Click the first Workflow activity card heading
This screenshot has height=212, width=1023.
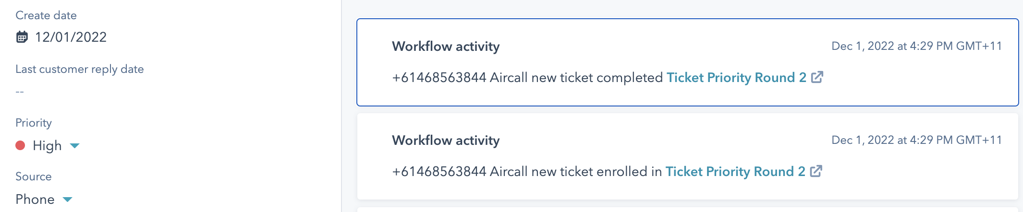pyautogui.click(x=446, y=47)
